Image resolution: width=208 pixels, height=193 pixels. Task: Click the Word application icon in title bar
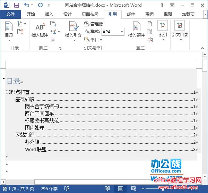click(x=6, y=5)
